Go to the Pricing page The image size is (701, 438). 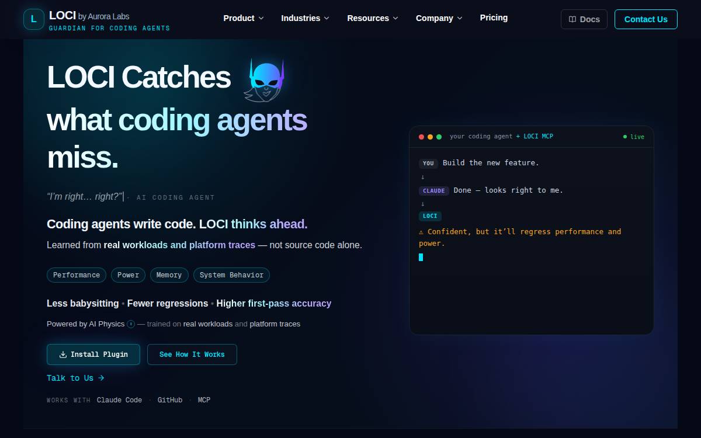pyautogui.click(x=494, y=18)
